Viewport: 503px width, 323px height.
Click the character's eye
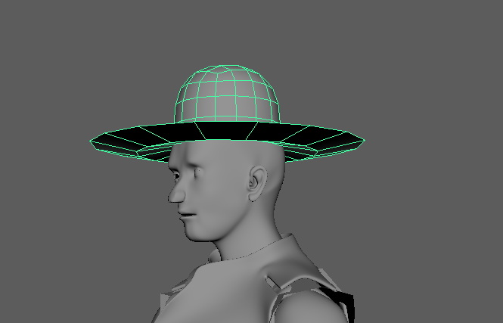177,175
